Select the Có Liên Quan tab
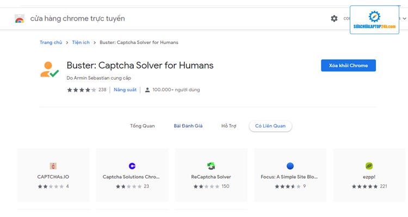The image size is (408, 217). click(270, 126)
